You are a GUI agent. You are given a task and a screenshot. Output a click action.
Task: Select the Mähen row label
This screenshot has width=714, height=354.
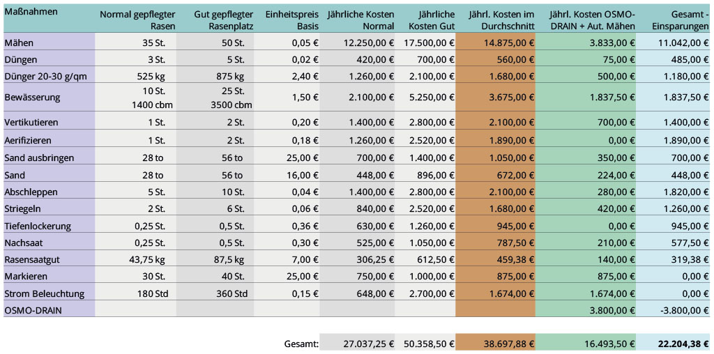[x=17, y=43]
